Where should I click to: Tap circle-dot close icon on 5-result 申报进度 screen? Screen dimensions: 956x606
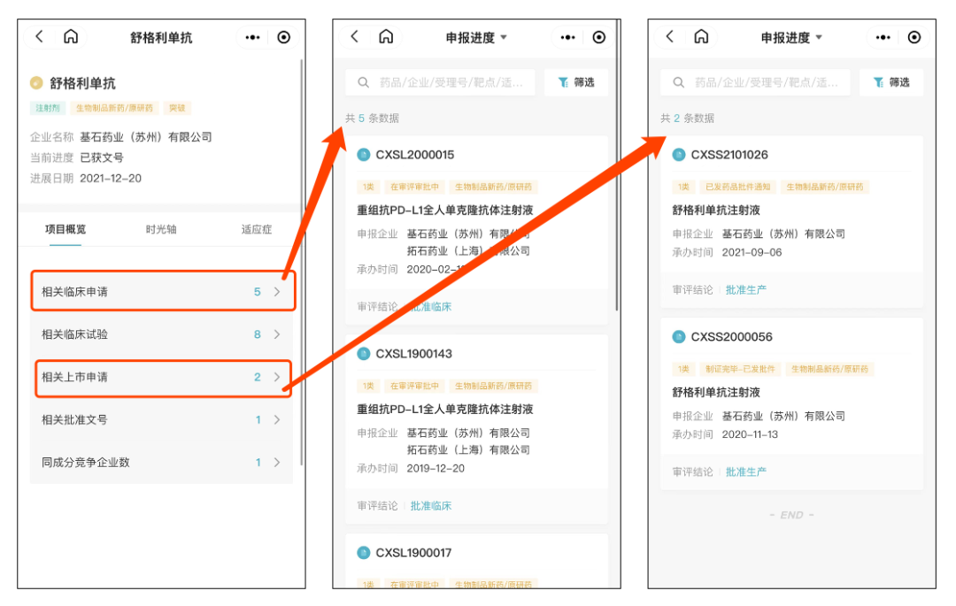coord(598,37)
